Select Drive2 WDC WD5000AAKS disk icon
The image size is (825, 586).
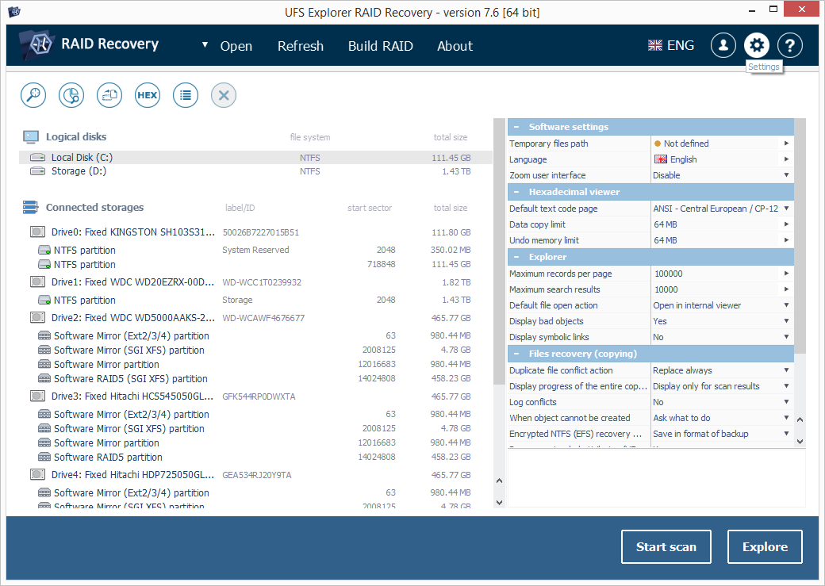point(37,317)
